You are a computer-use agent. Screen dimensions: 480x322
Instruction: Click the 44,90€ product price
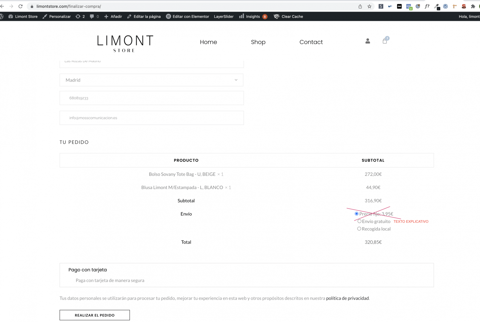[373, 187]
